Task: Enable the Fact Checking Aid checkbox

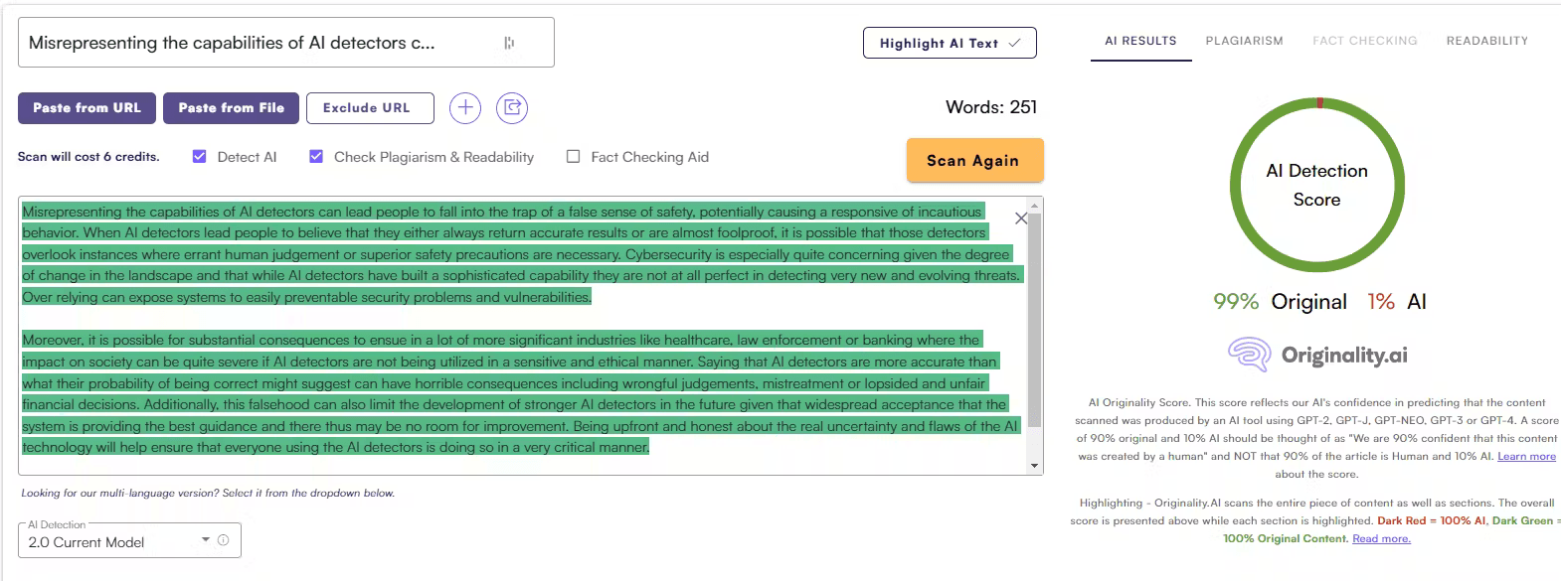Action: coord(574,157)
